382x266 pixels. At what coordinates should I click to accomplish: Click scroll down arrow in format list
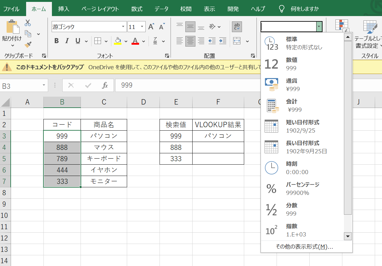pos(348,236)
